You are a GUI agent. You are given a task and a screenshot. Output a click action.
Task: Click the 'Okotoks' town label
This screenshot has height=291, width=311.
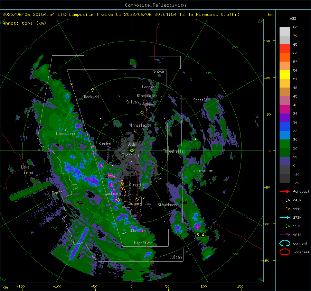[138, 231]
